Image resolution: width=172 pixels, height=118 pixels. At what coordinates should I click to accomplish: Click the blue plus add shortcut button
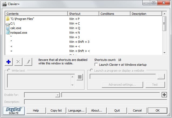pos(9,62)
